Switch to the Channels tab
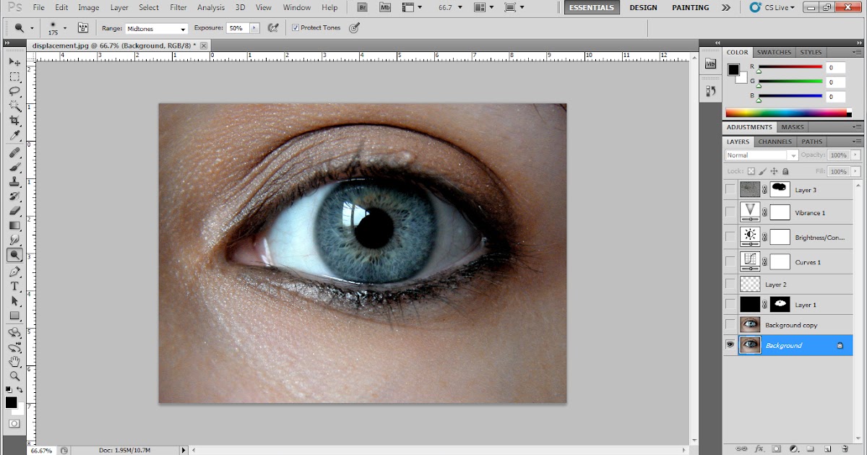This screenshot has height=455, width=867. tap(775, 142)
